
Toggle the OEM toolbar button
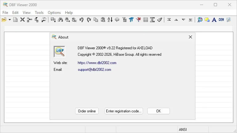[x=221, y=20]
